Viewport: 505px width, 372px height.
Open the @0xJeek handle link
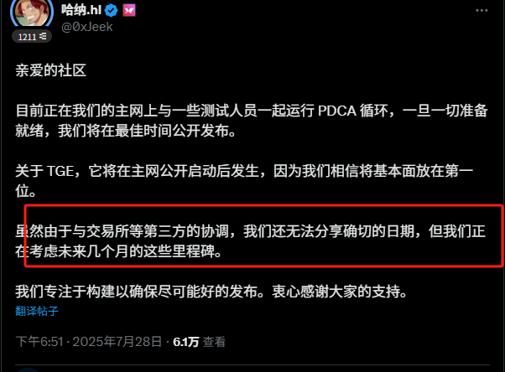click(x=87, y=27)
